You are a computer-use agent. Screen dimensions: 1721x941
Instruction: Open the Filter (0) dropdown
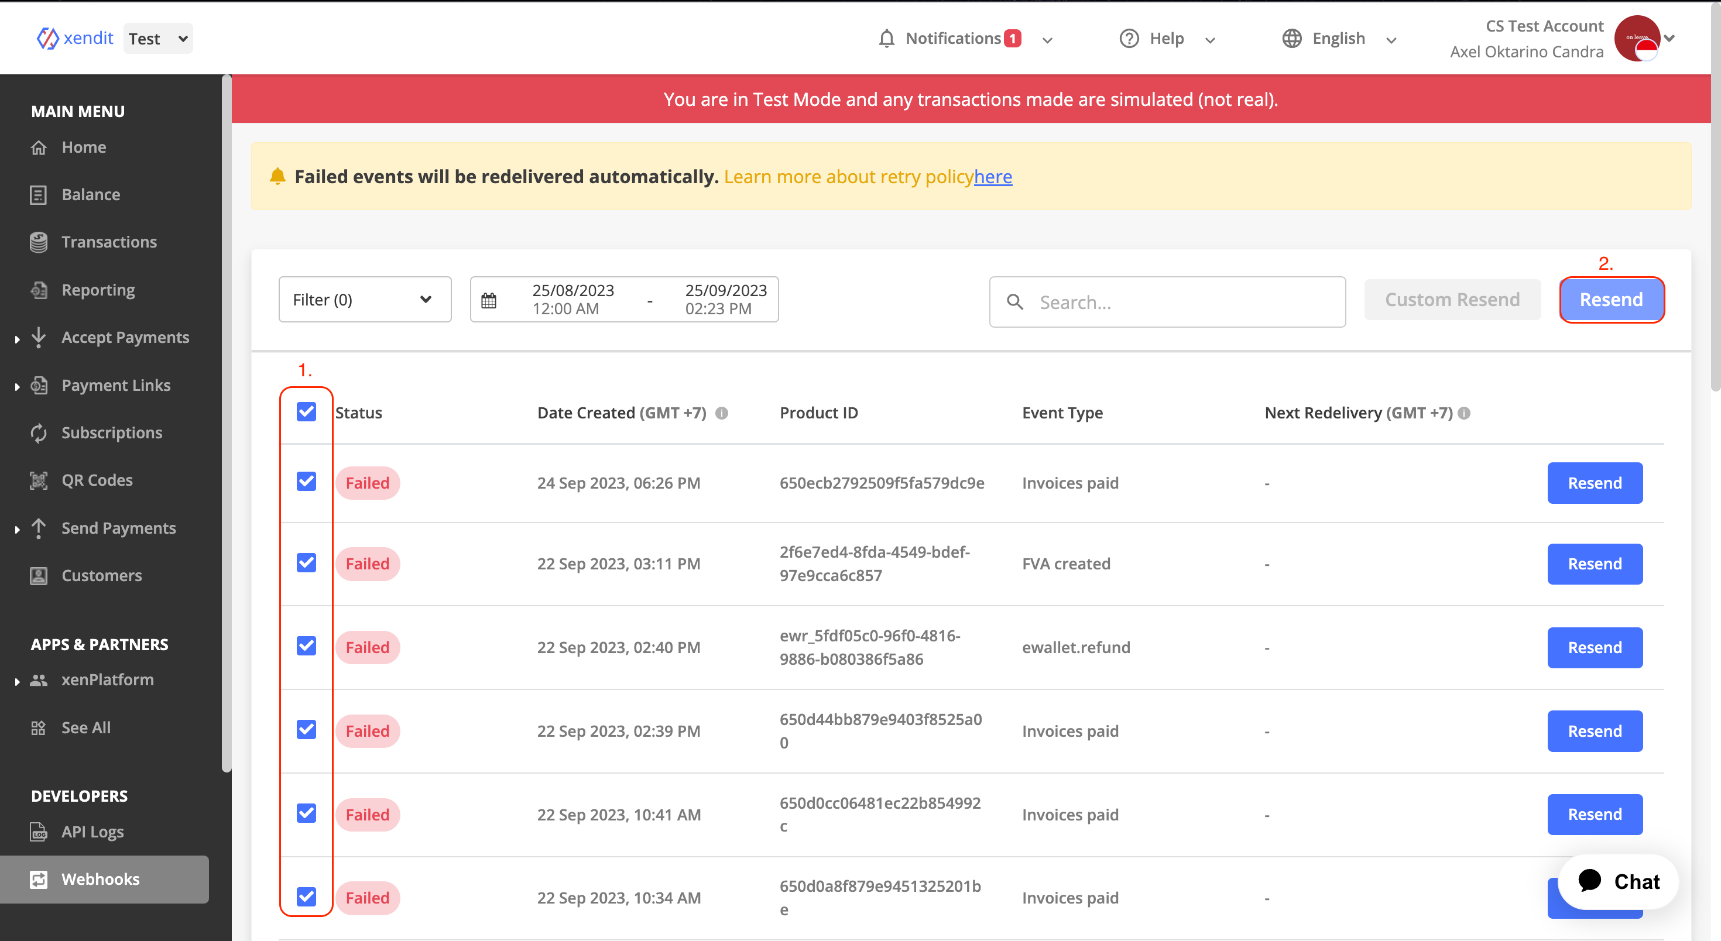[364, 299]
